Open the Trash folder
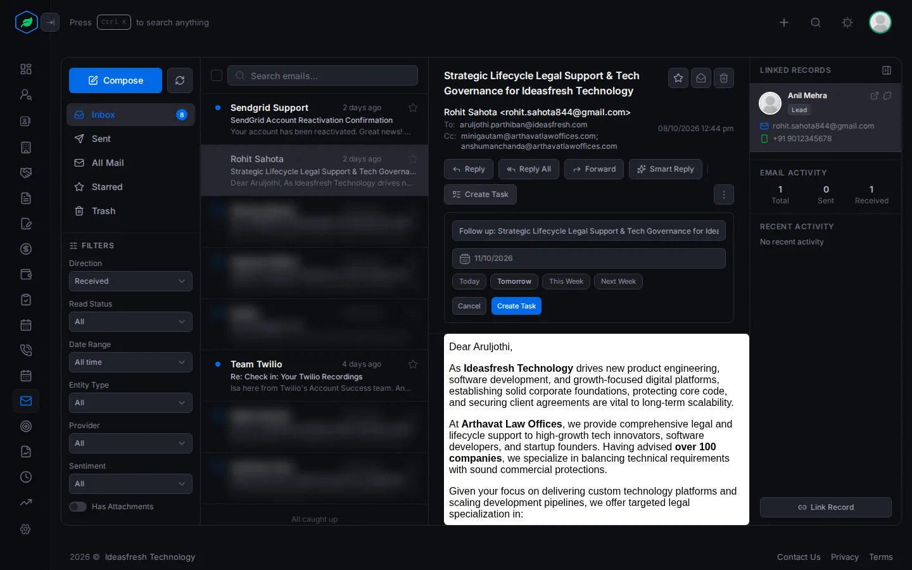This screenshot has width=912, height=570. pos(130,211)
